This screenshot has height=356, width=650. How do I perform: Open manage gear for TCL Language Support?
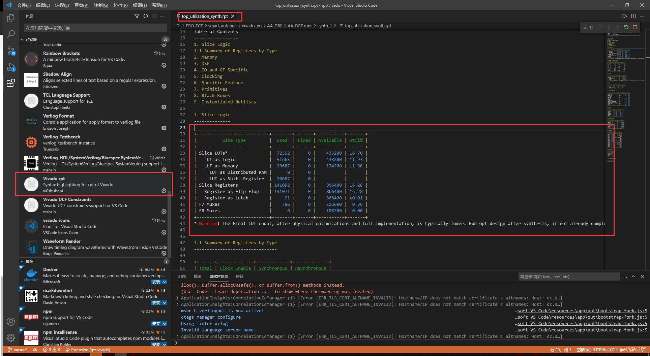click(164, 107)
